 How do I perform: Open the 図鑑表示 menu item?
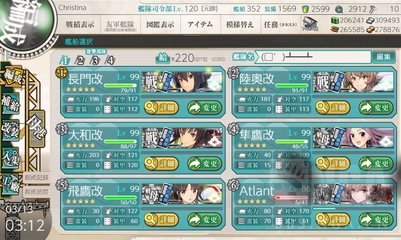pos(160,25)
